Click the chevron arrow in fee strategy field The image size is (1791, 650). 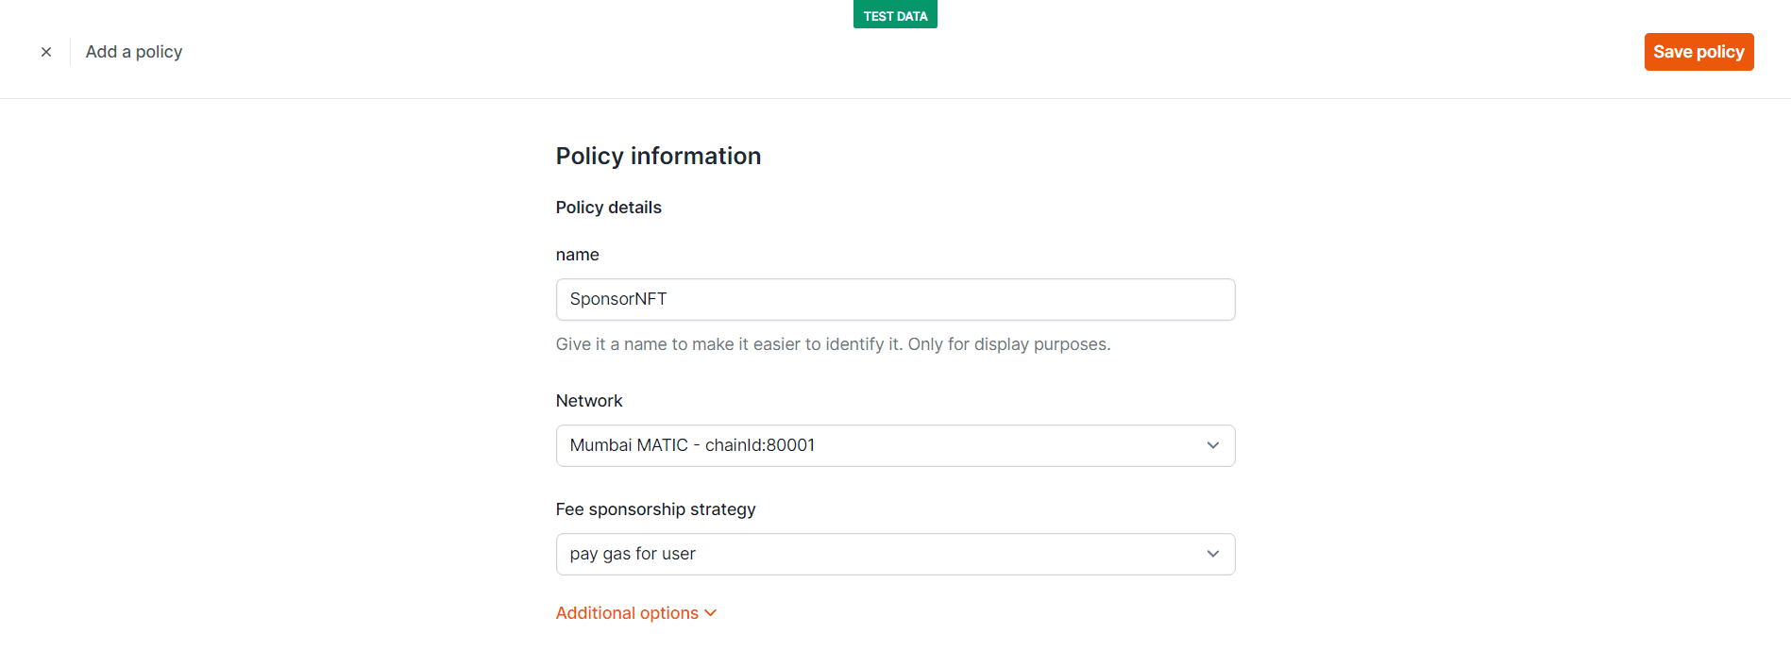point(1212,554)
